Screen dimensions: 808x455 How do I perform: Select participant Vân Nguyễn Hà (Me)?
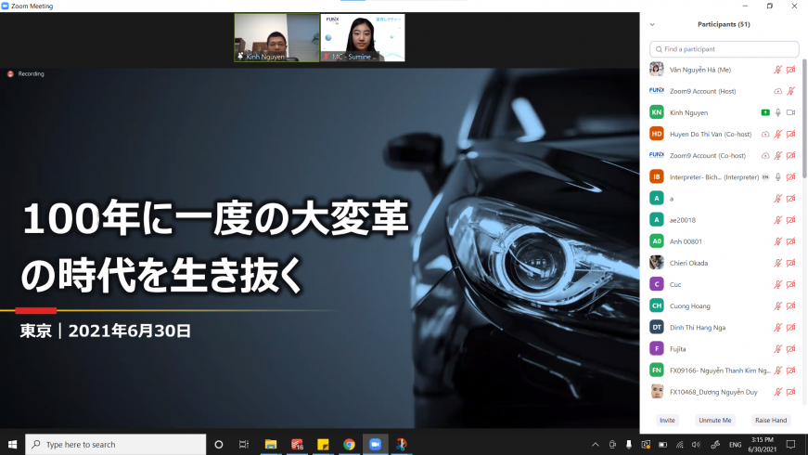724,70
